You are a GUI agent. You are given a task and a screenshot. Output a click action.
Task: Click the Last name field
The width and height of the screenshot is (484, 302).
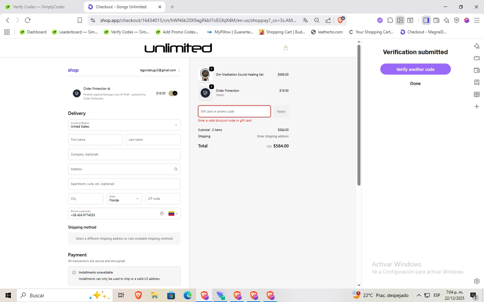tap(153, 140)
